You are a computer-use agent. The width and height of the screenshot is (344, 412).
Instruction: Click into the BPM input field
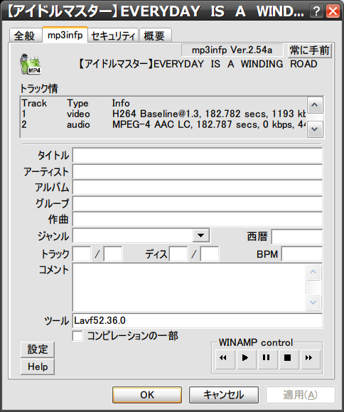click(302, 254)
